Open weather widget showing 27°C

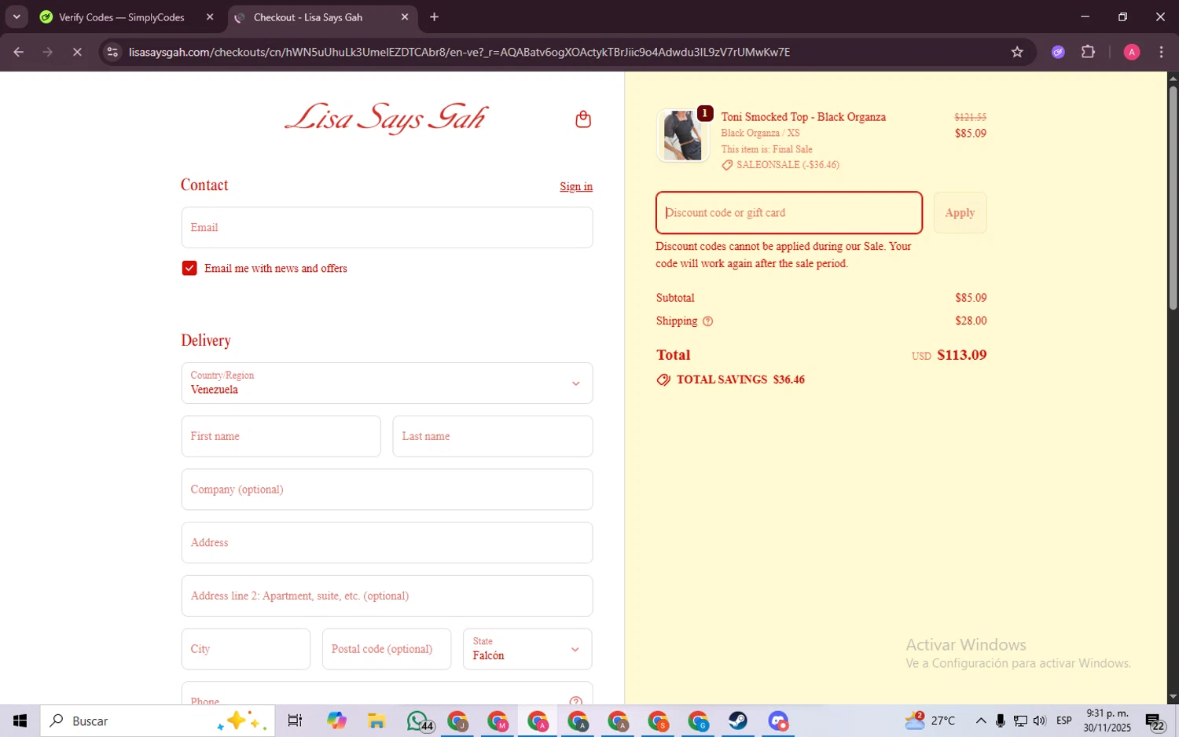click(x=930, y=720)
